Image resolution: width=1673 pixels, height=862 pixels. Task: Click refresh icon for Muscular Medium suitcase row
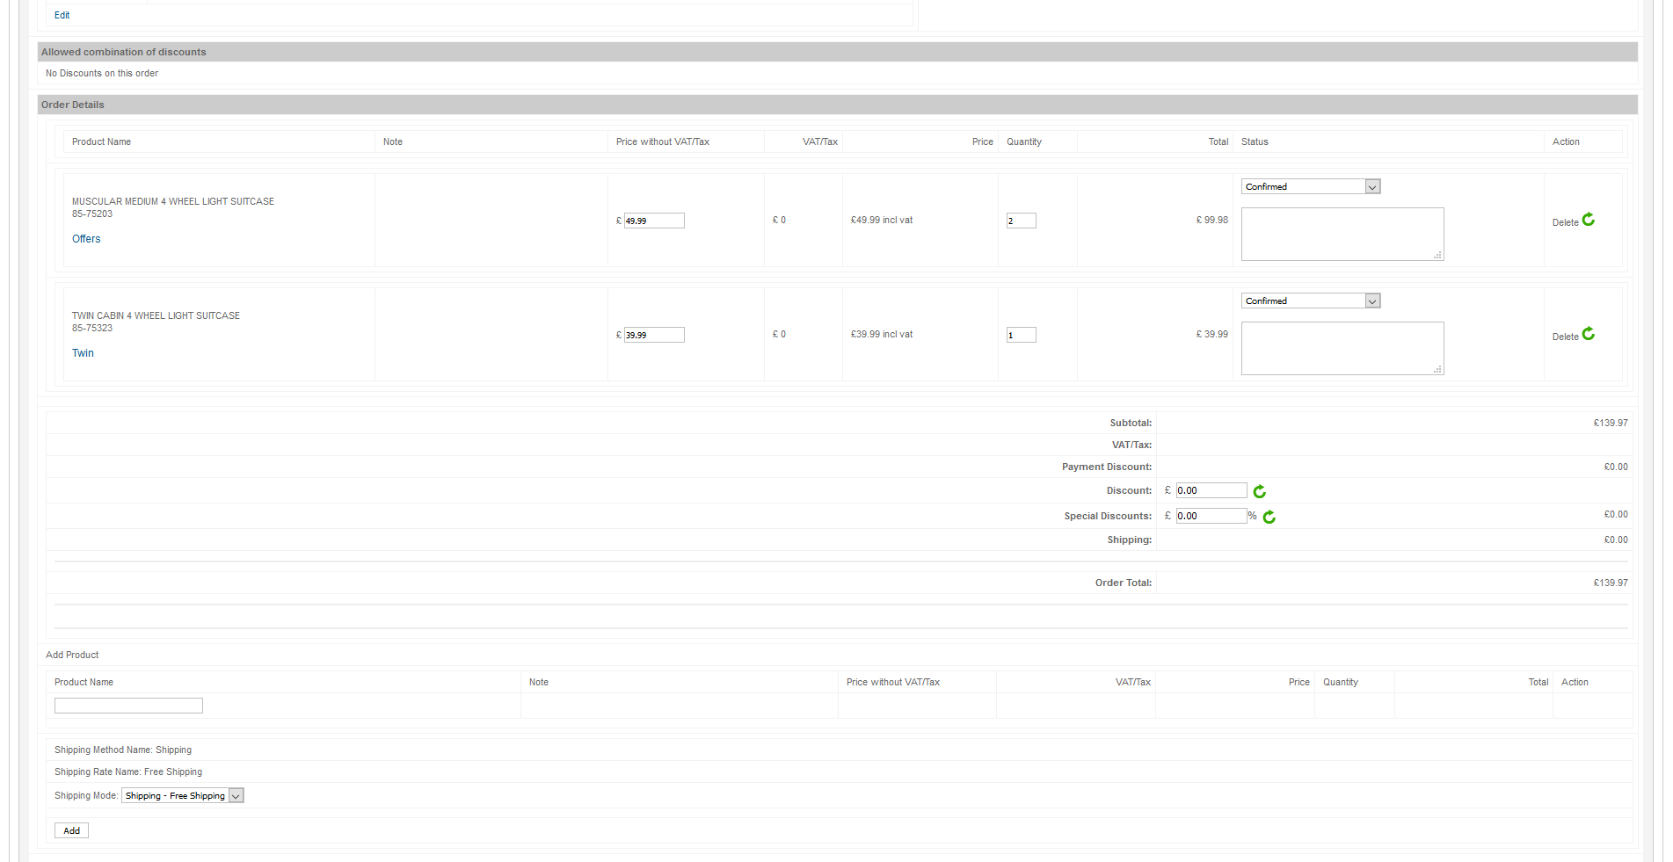point(1589,220)
